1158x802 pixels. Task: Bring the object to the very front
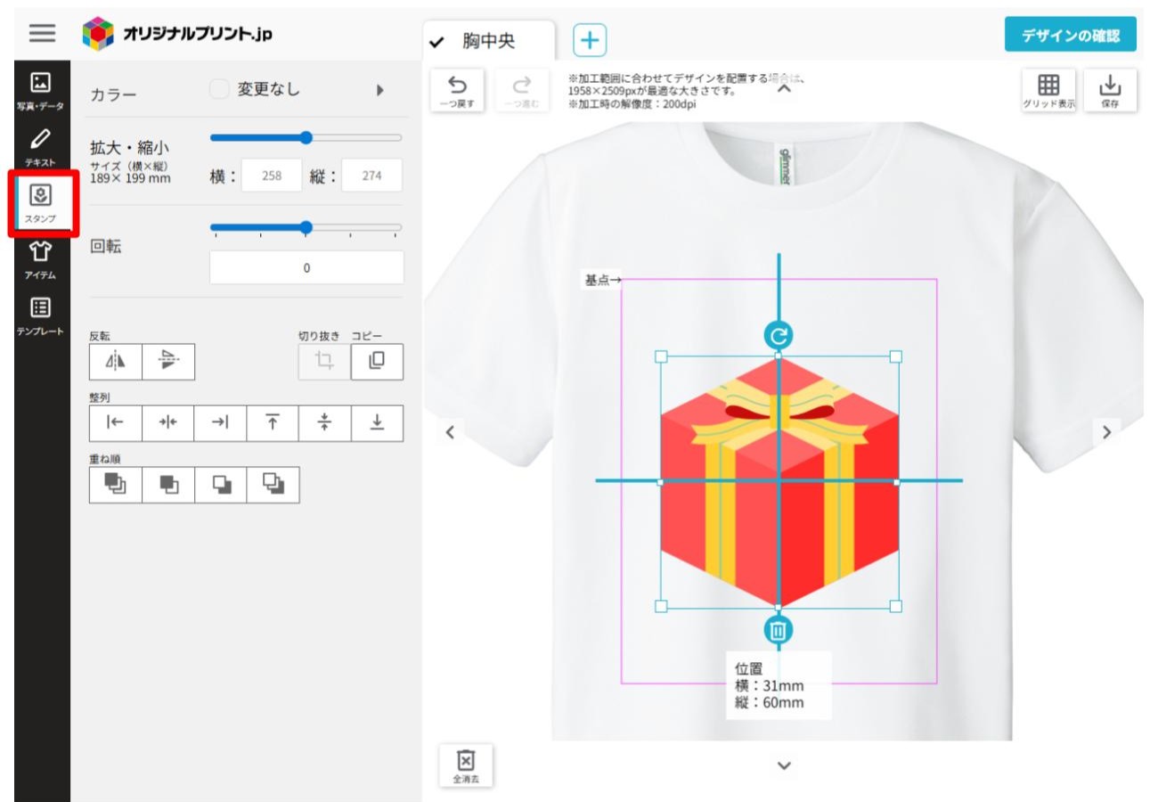coord(116,484)
